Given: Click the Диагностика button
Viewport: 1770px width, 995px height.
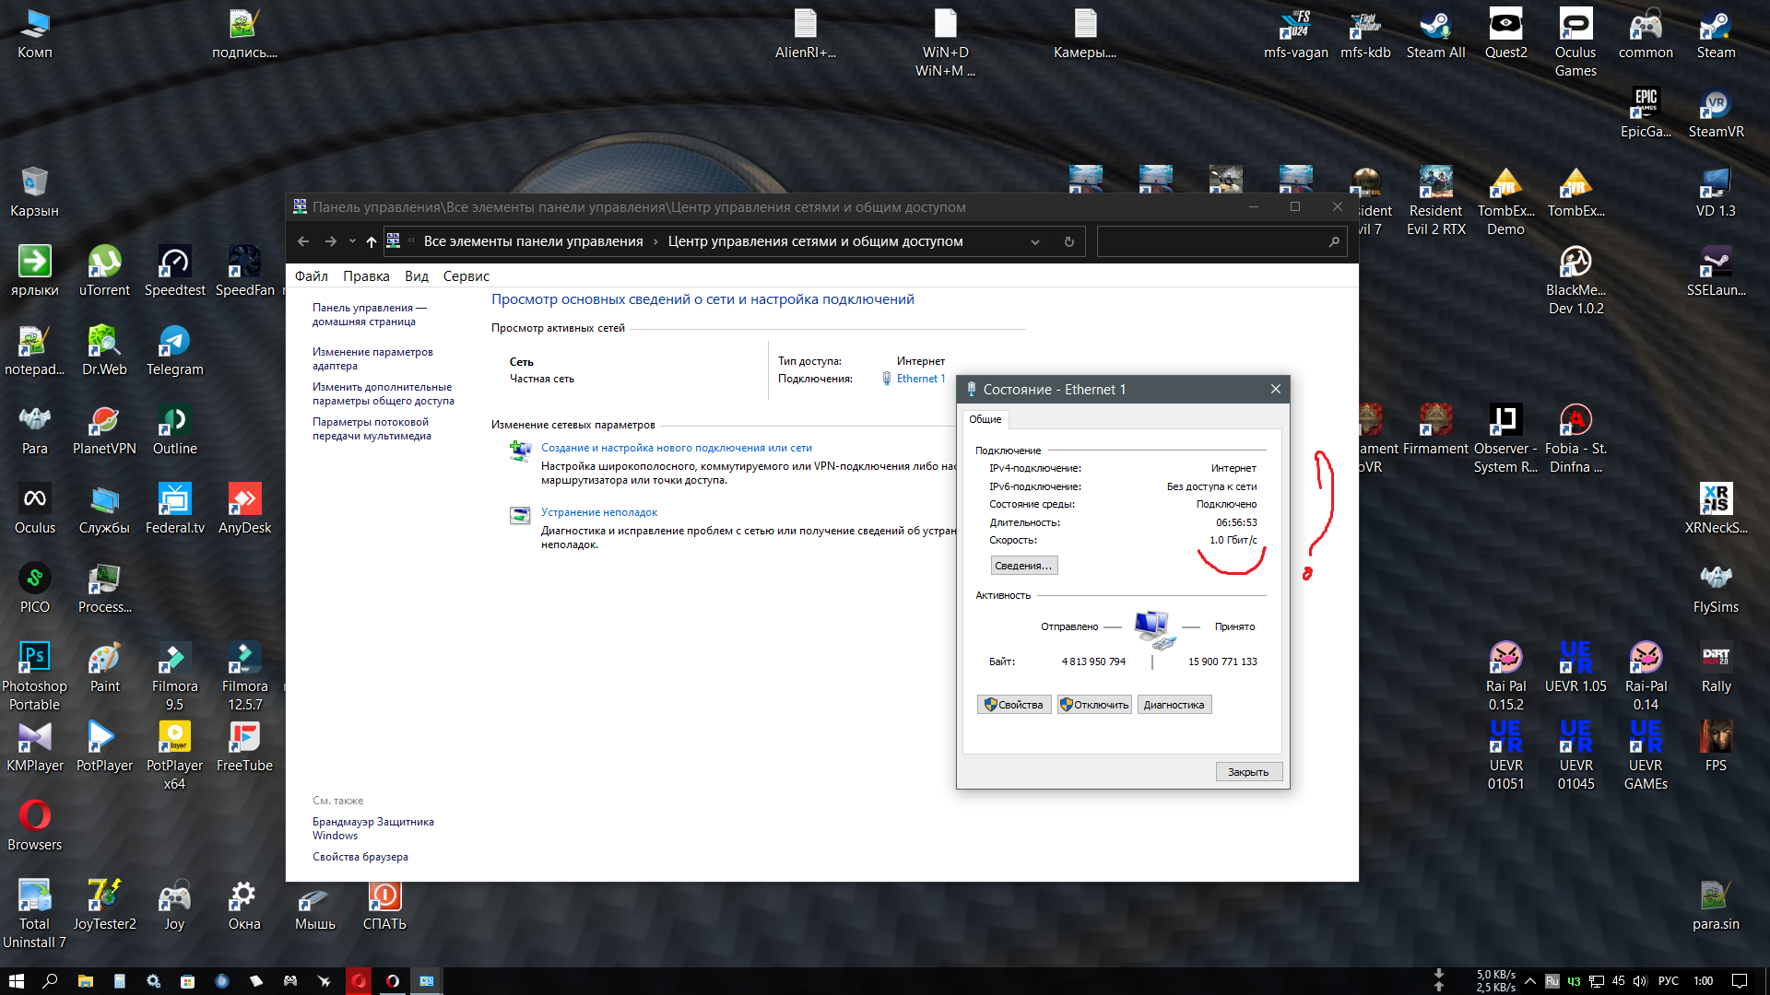Looking at the screenshot, I should tap(1174, 705).
